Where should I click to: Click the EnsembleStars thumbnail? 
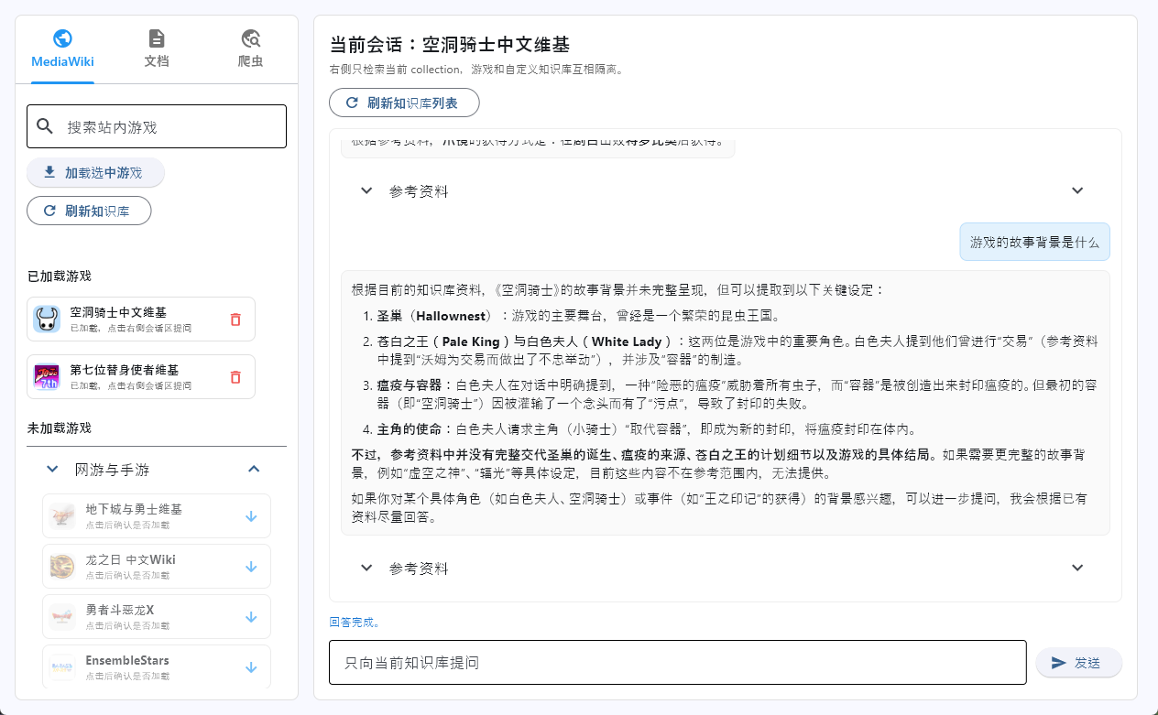(62, 667)
